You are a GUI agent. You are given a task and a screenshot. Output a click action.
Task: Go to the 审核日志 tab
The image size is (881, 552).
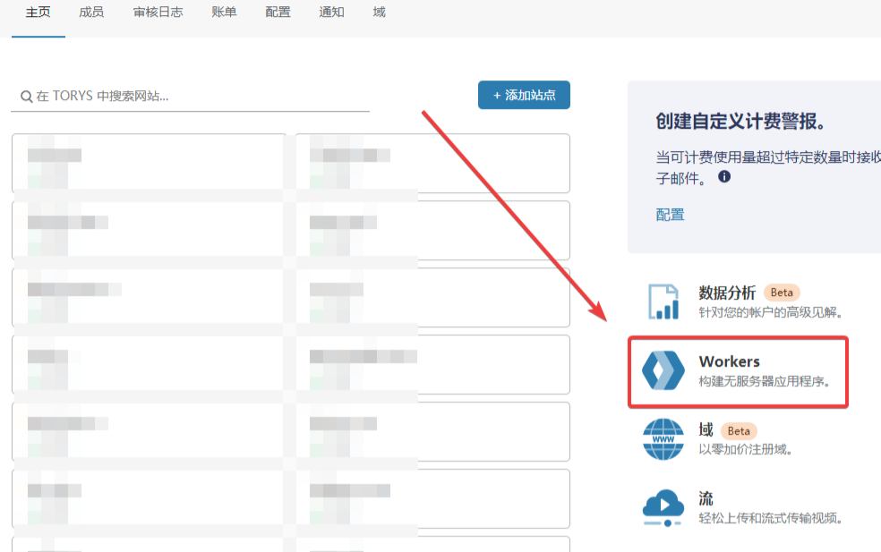tap(158, 13)
